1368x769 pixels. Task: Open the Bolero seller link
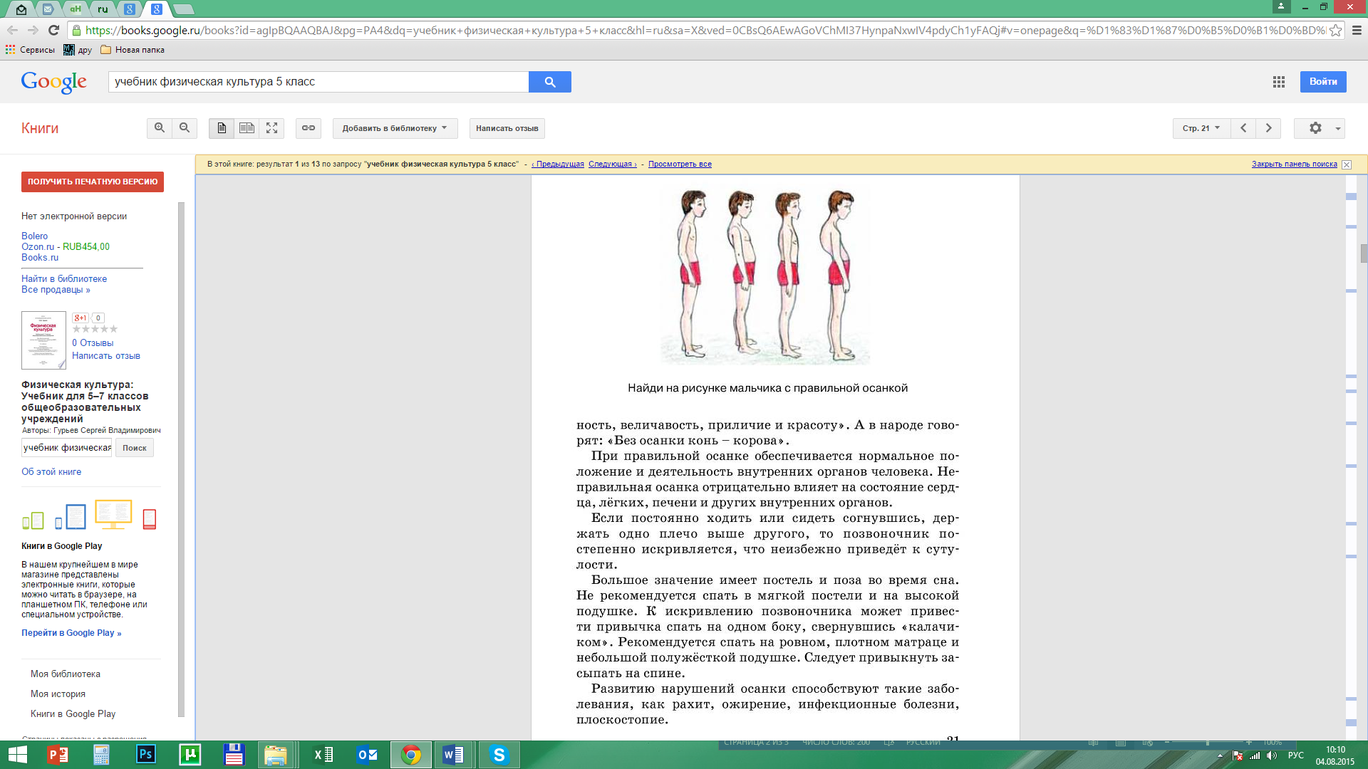coord(34,236)
